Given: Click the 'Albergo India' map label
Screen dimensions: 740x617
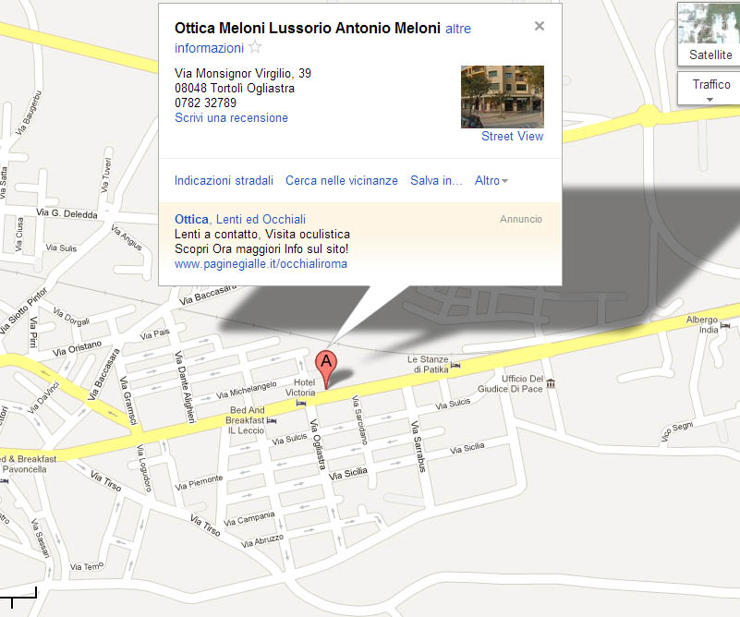Looking at the screenshot, I should (702, 324).
